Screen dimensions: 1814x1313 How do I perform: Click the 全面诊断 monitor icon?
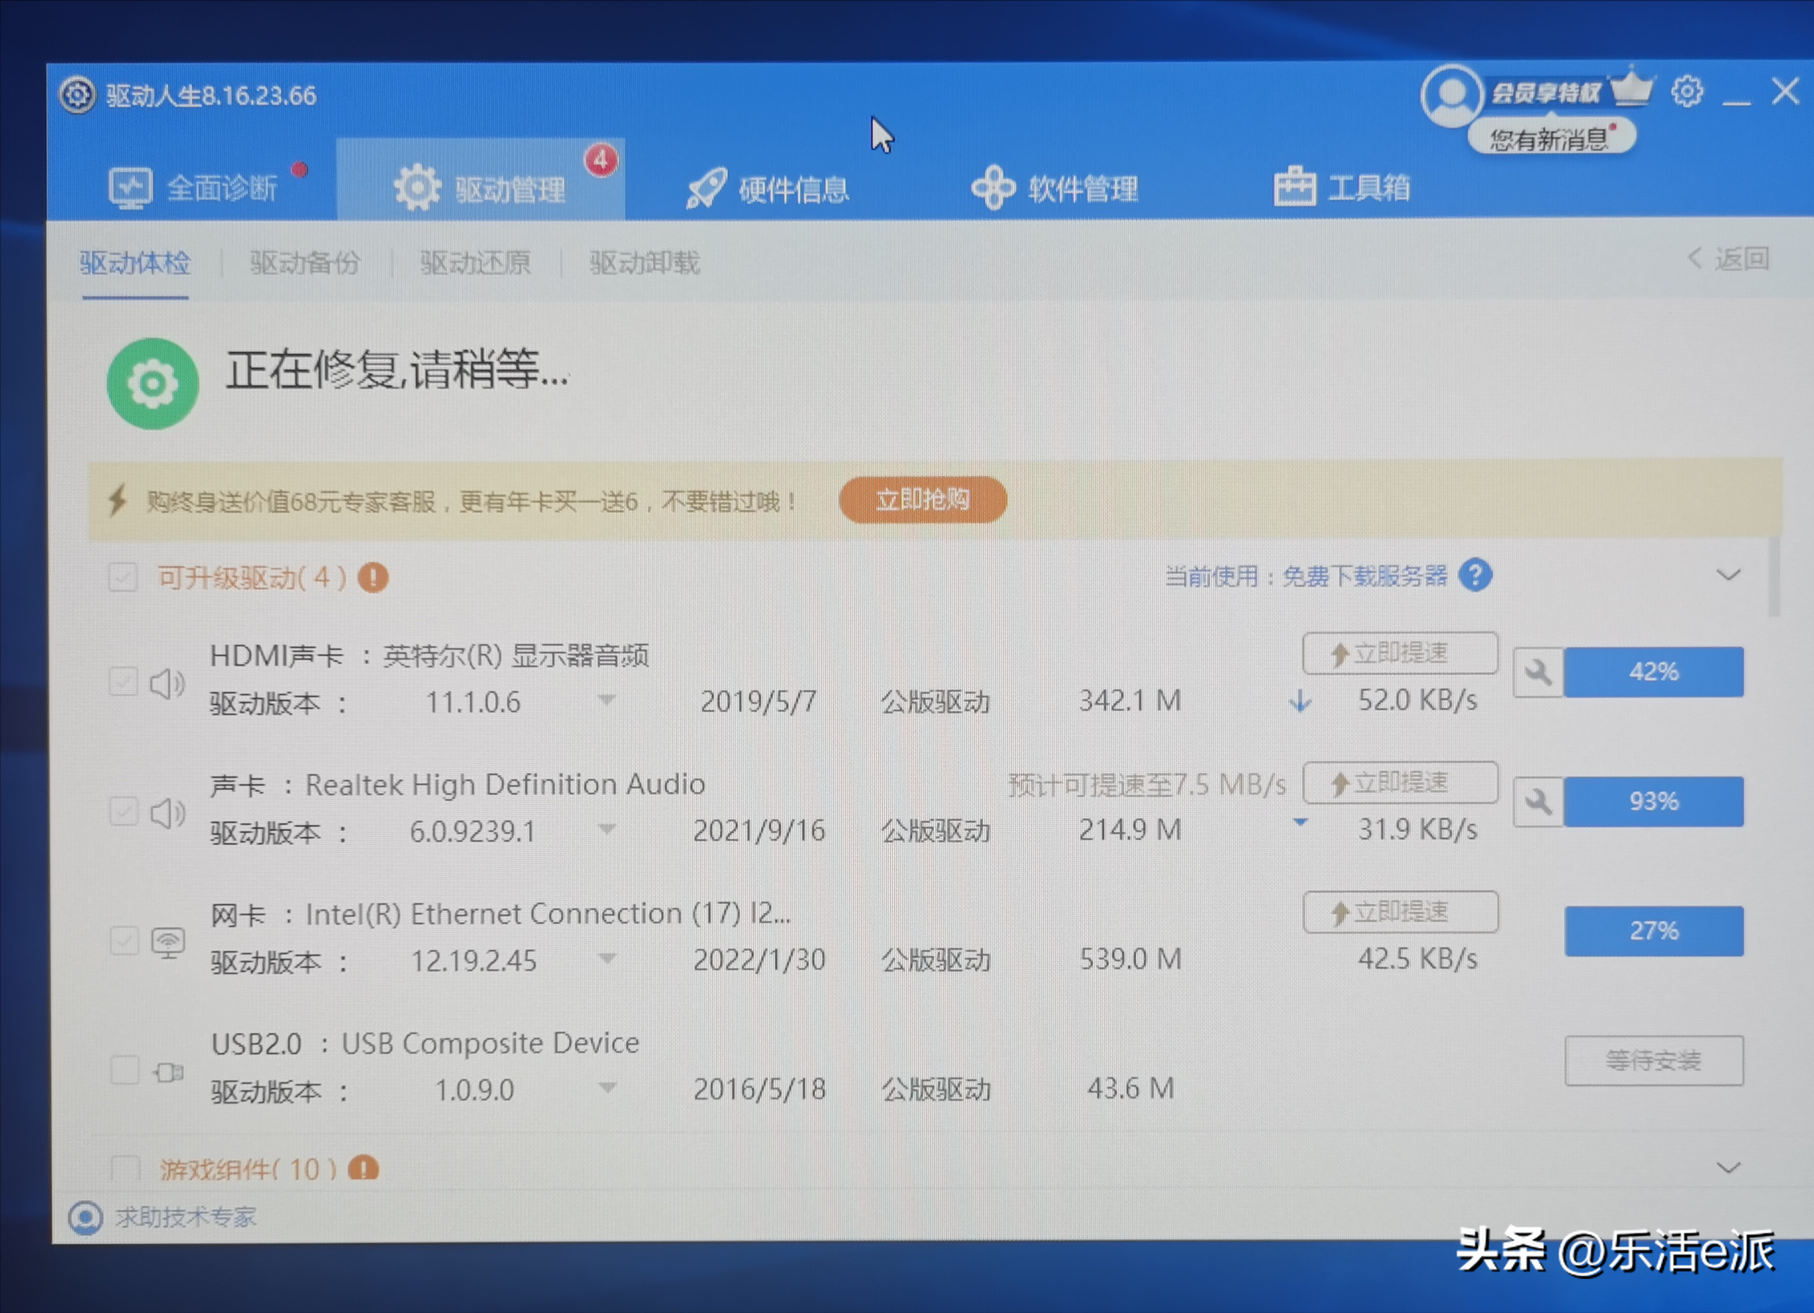pos(130,188)
